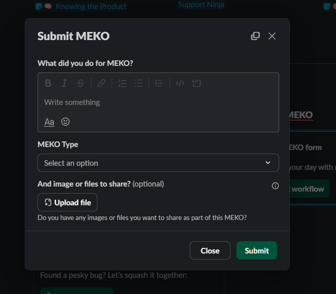
Task: Open the emoji picker
Action: (65, 122)
